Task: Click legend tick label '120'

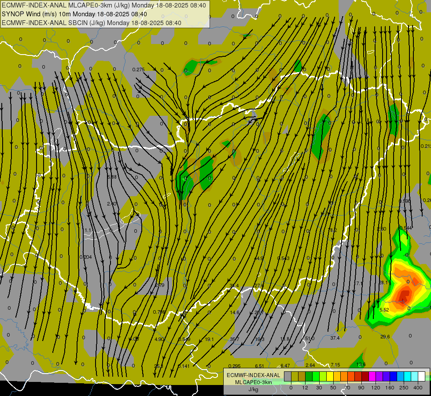Action: (x=376, y=388)
